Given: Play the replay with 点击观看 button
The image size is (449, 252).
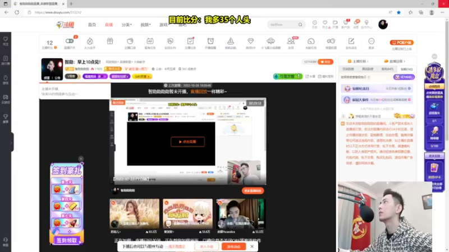Looking at the screenshot, I should 187,142.
